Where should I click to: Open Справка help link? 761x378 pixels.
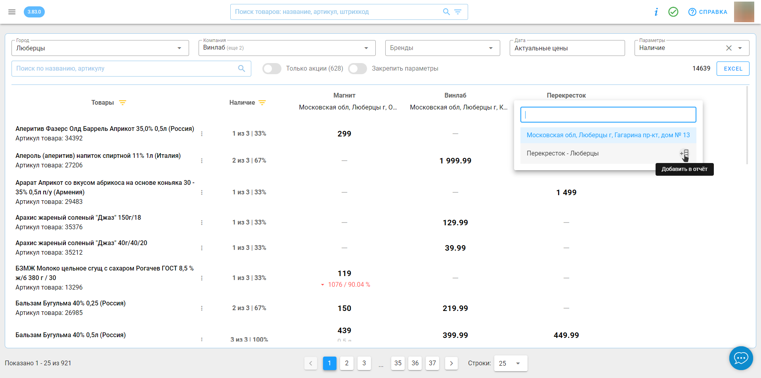[708, 12]
